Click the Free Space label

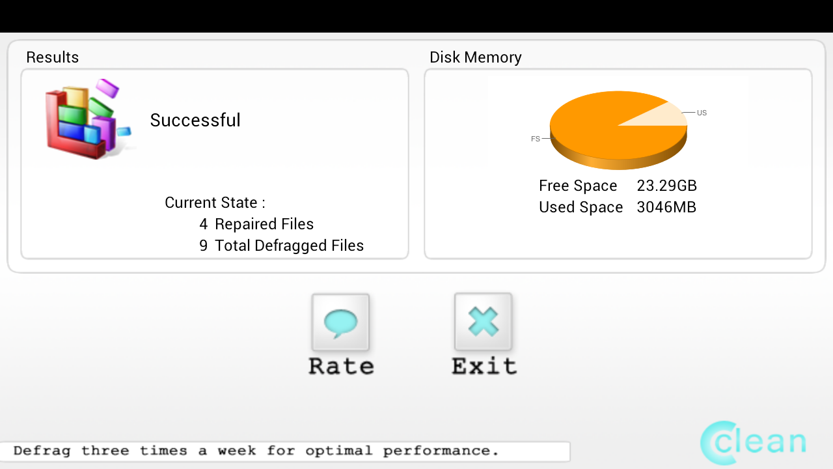(578, 186)
